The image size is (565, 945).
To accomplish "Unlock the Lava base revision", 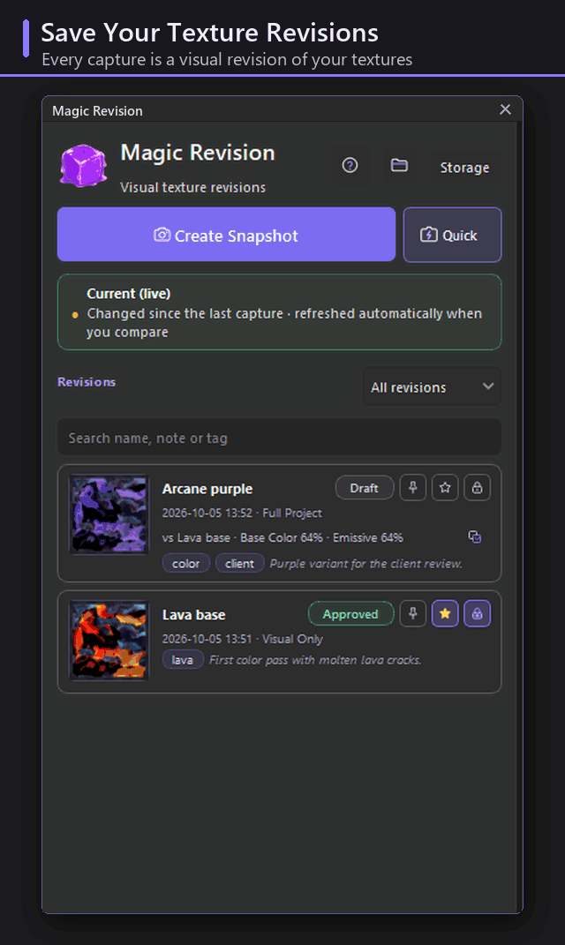I will [477, 613].
